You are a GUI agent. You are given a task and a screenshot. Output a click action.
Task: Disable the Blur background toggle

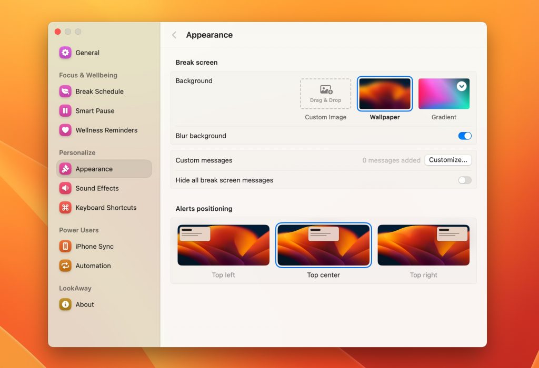coord(465,136)
